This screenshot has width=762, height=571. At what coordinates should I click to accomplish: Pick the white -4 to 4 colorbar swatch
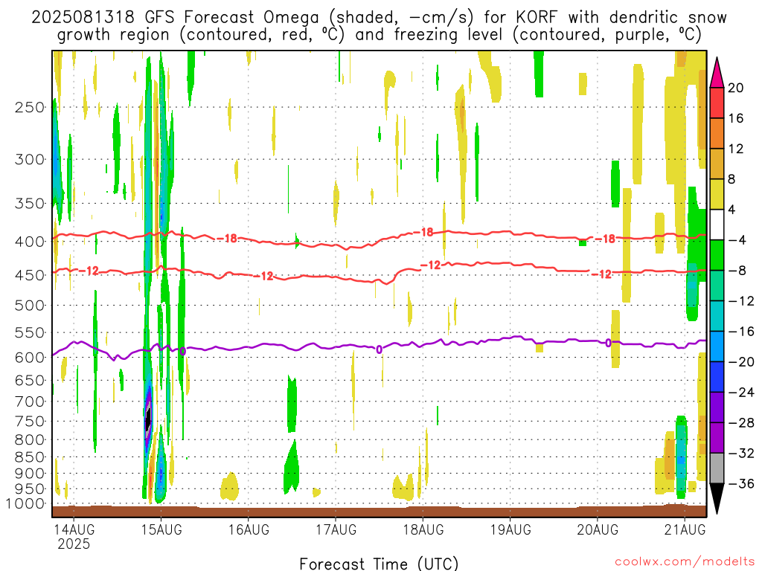pos(717,225)
